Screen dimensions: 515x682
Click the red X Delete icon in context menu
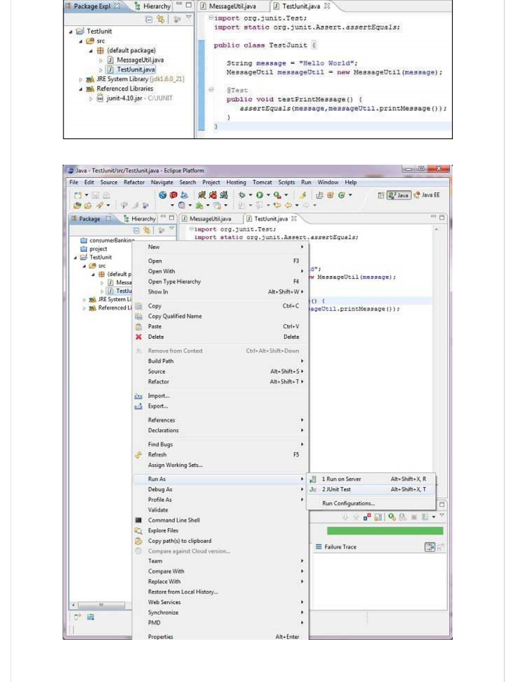(138, 337)
